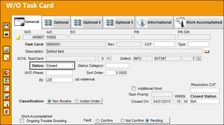This screenshot has height=125, width=224.
Task: Click the small icon next to Defect fields
Action: [199, 58]
